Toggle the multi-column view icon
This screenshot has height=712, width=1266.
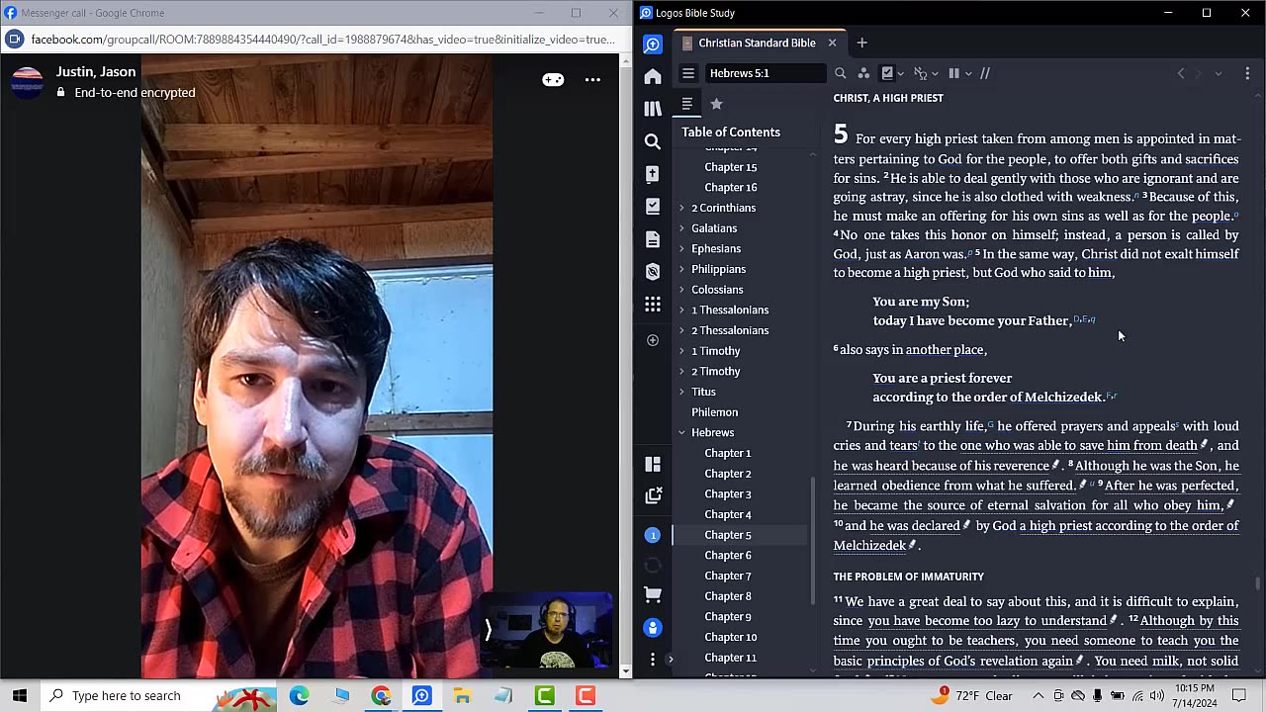953,73
